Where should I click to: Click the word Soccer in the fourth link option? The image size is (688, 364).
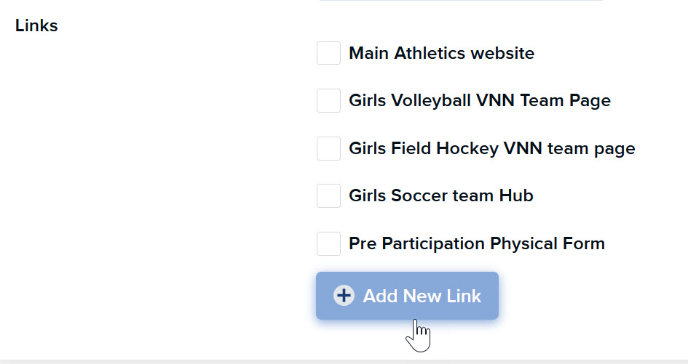419,195
